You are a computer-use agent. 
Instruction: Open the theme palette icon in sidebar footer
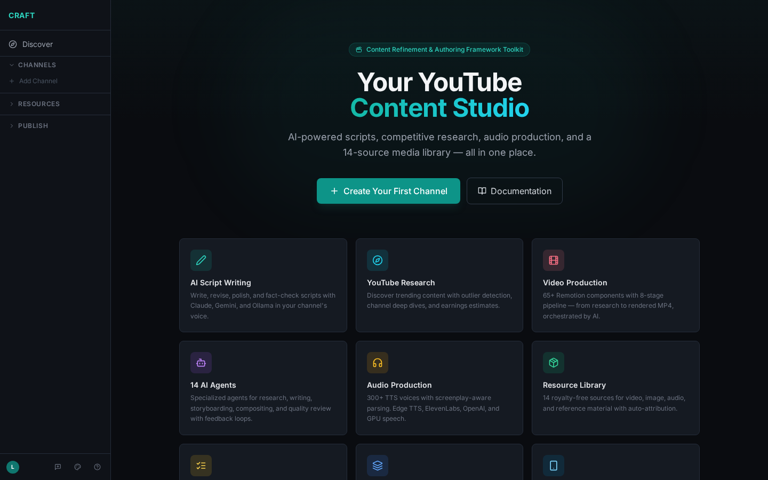tap(78, 467)
